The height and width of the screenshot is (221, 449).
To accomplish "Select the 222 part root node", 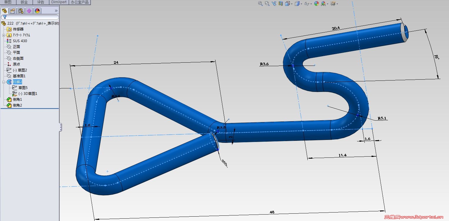I will tap(30, 23).
